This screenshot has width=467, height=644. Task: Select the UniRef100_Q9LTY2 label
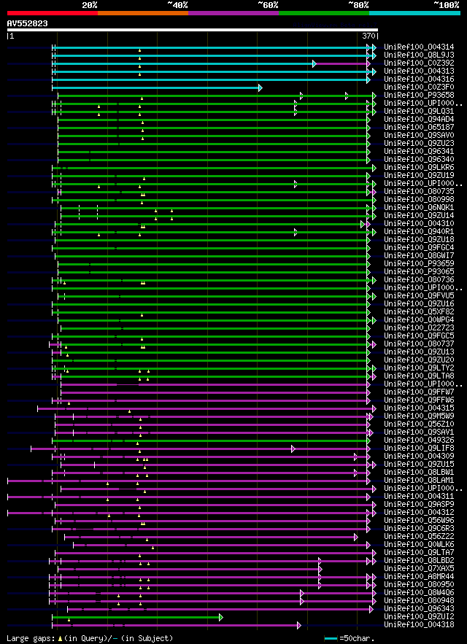click(419, 368)
